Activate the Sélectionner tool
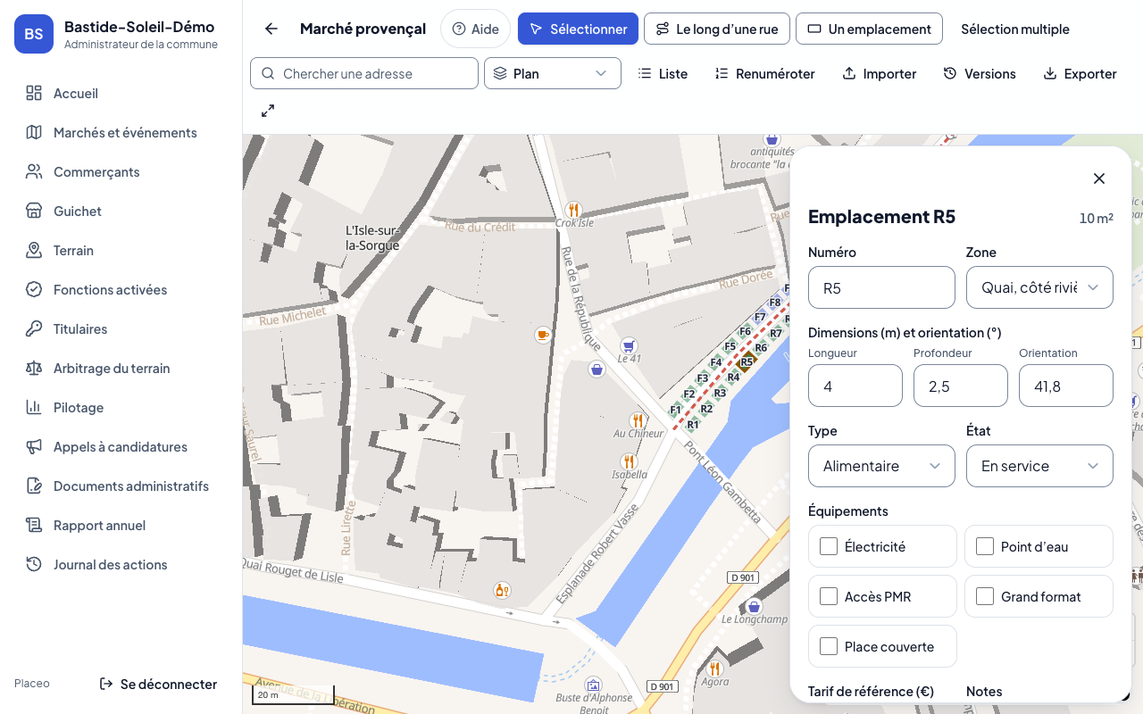This screenshot has width=1143, height=714. [578, 29]
